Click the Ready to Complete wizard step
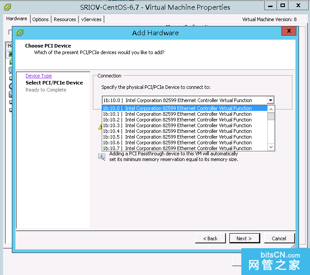 coord(46,90)
